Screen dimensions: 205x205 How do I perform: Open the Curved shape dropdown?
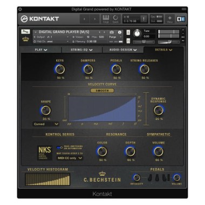click(x=46, y=124)
